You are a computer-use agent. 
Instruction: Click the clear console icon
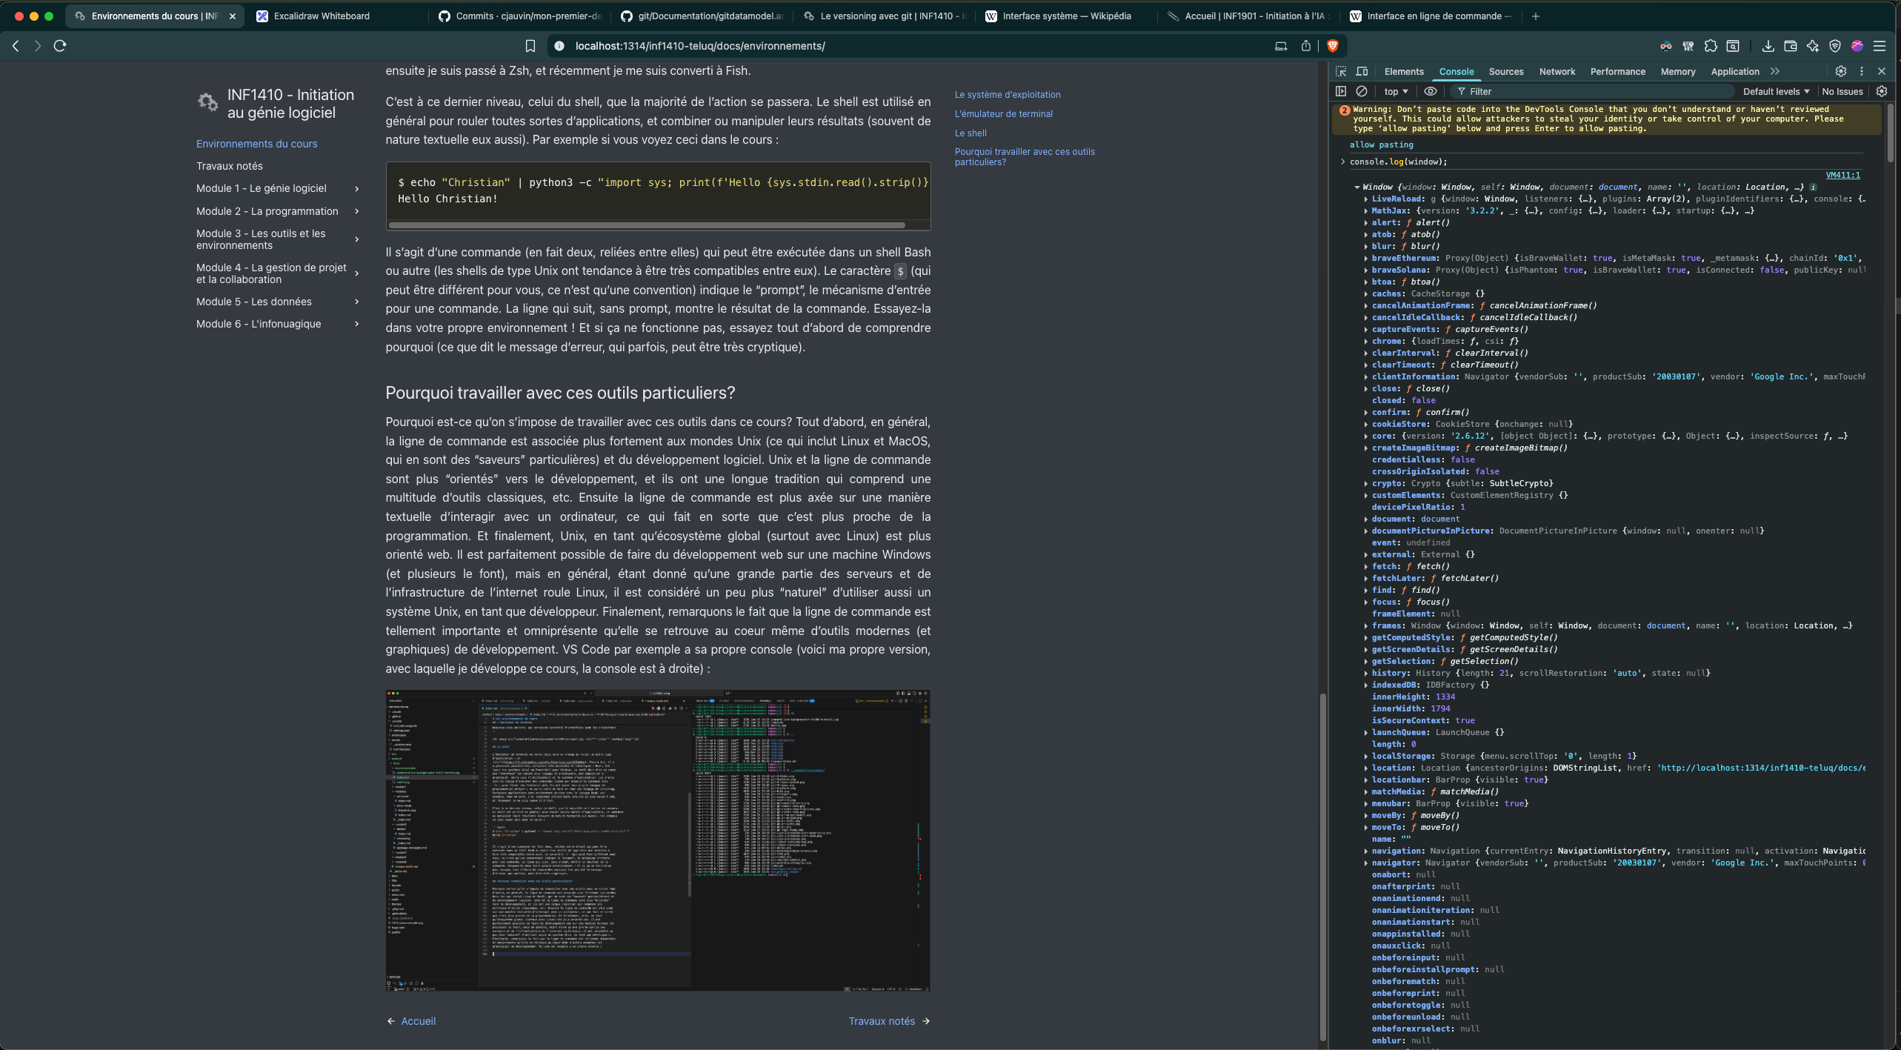coord(1361,91)
